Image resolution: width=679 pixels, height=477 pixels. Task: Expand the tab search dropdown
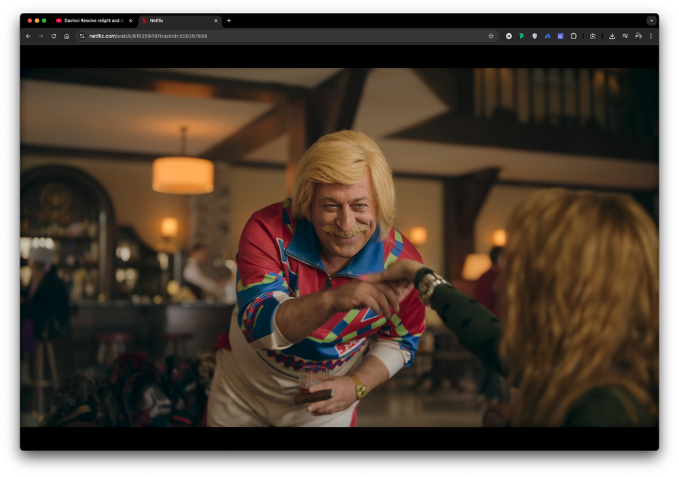click(651, 21)
